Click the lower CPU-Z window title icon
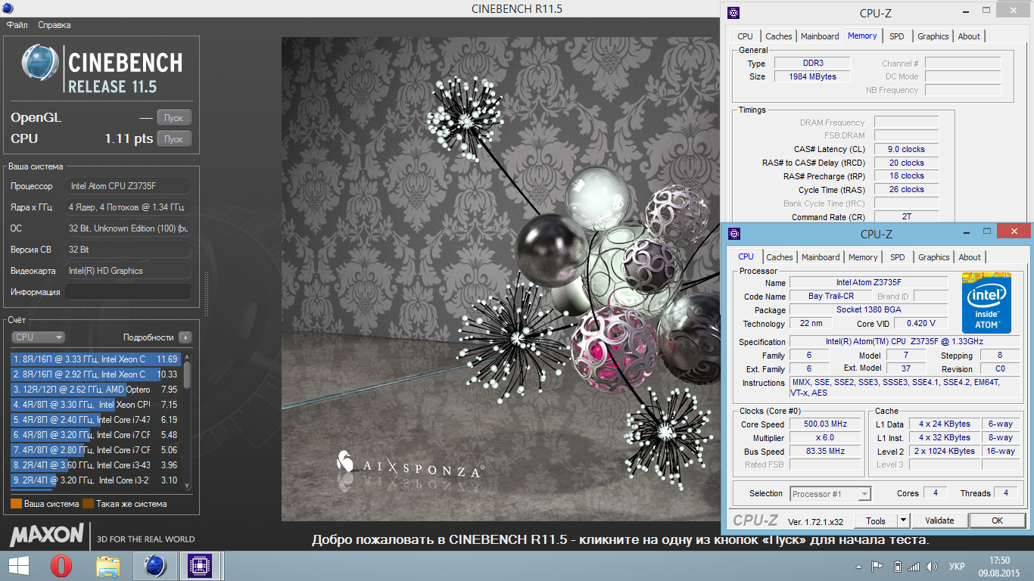Screen dimensions: 1034x581 coord(733,234)
